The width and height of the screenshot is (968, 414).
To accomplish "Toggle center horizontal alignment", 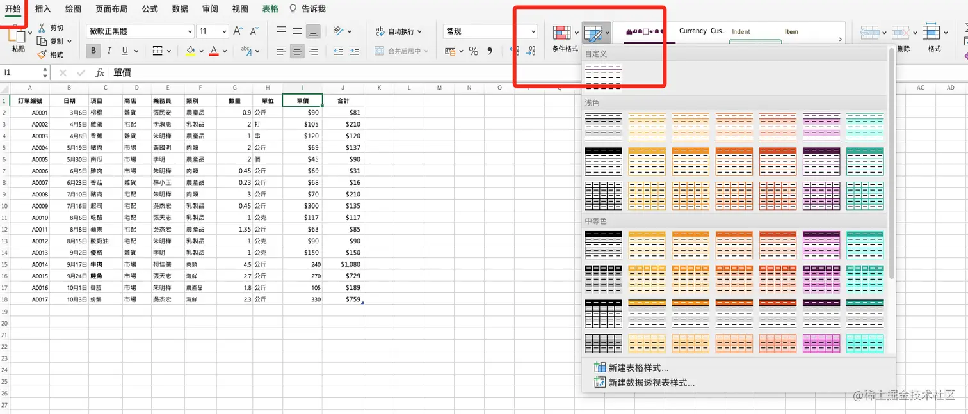I will [x=297, y=51].
